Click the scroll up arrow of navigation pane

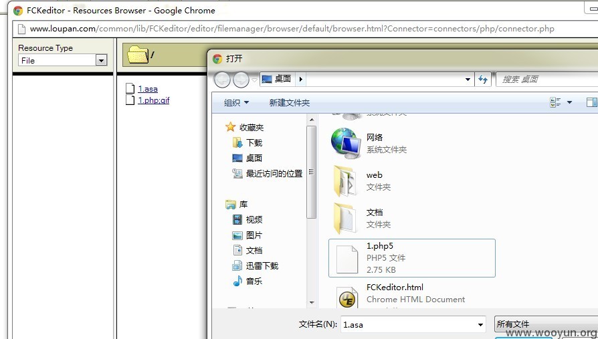click(x=312, y=120)
